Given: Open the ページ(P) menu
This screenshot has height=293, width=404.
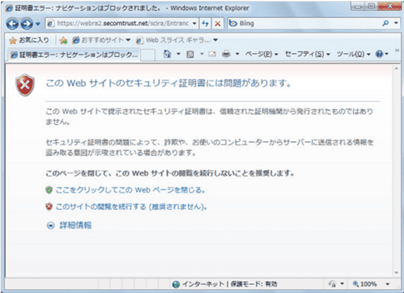Looking at the screenshot, I should (262, 54).
